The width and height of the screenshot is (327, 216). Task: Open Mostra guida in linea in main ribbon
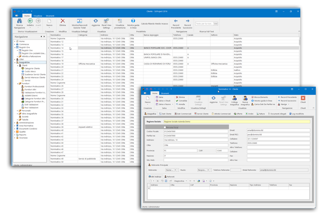point(133,23)
